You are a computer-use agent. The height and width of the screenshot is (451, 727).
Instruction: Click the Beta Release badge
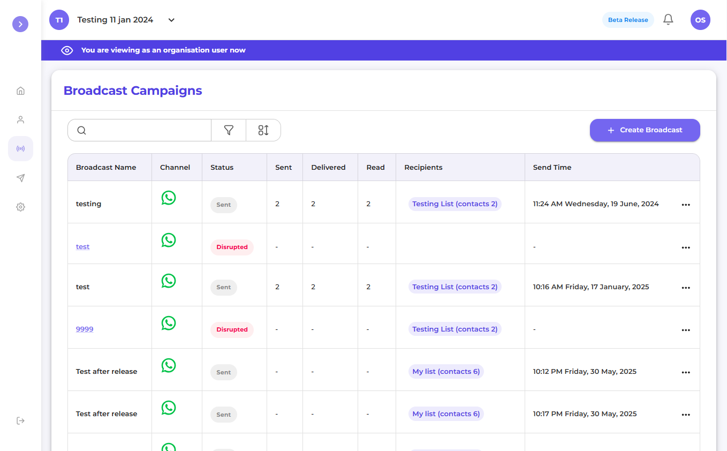pos(628,20)
